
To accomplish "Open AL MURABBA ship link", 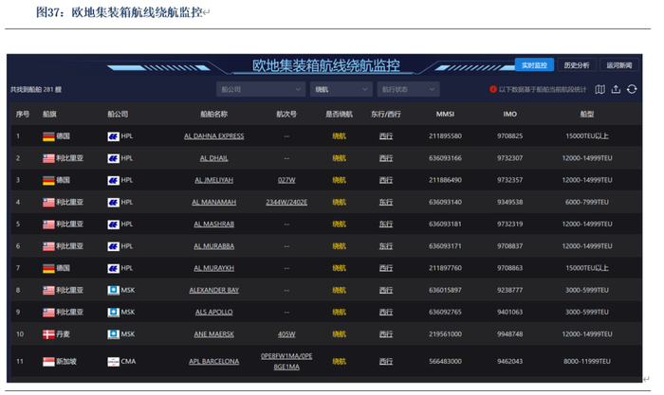I will 213,246.
